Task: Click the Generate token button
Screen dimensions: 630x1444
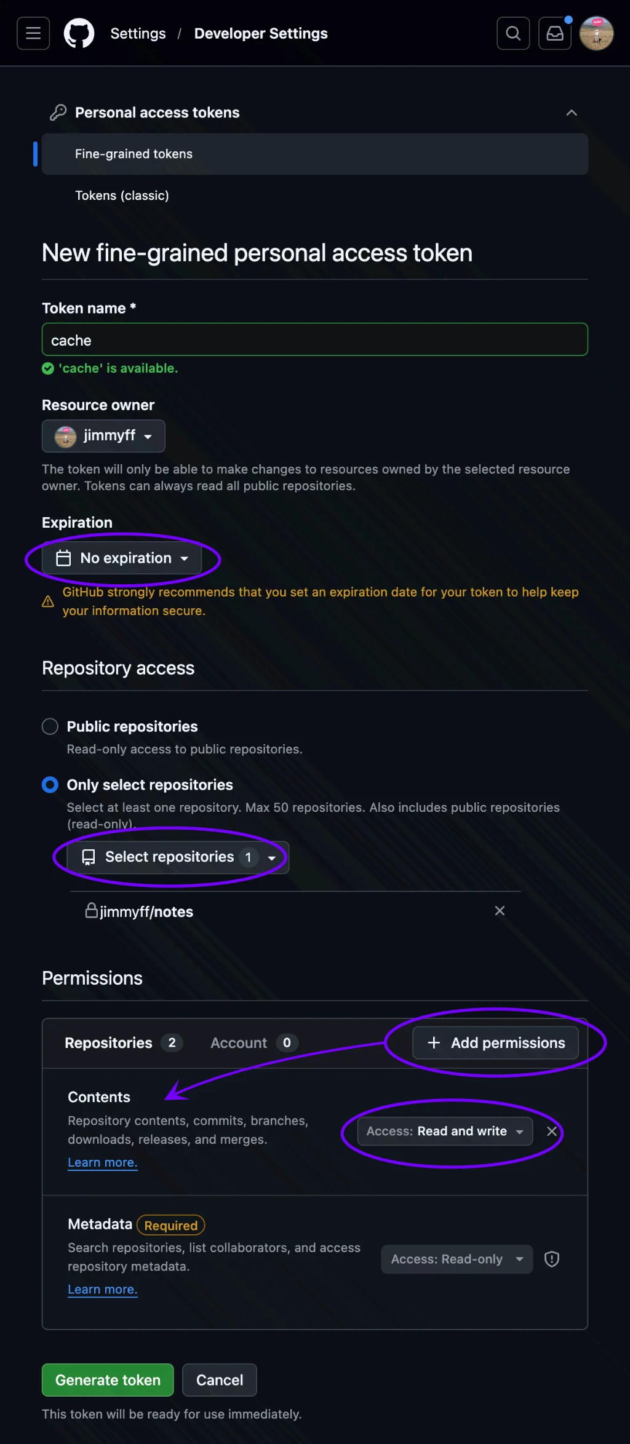Action: [x=107, y=1379]
